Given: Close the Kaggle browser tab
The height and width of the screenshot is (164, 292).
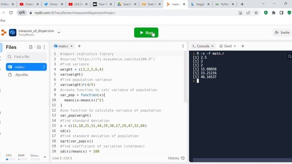Looking at the screenshot, I should point(209,4).
